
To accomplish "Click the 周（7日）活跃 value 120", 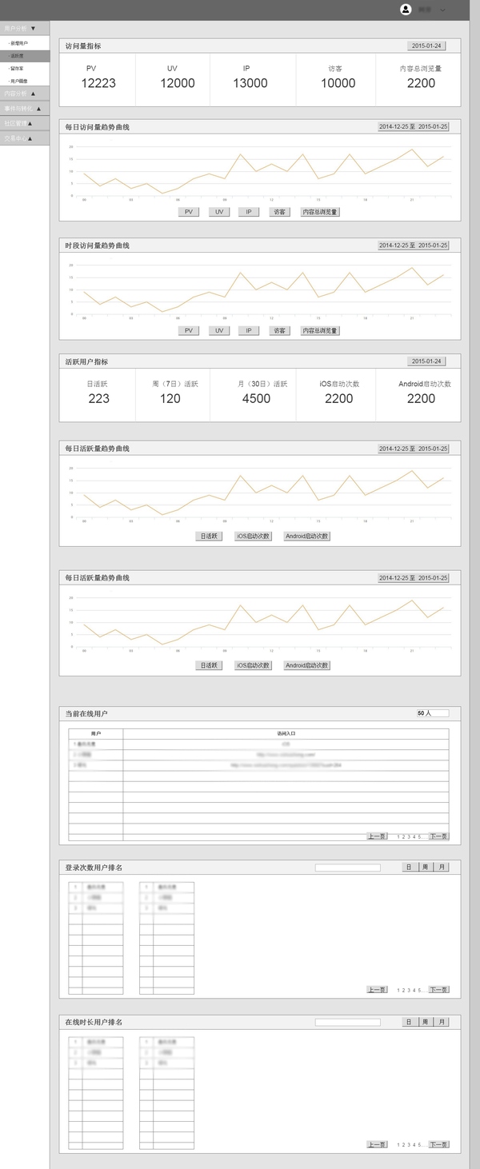I will pyautogui.click(x=170, y=398).
